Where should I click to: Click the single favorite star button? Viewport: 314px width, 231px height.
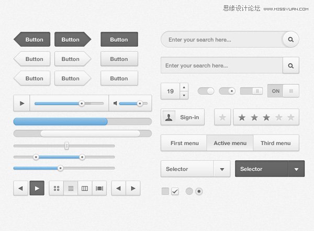pyautogui.click(x=222, y=117)
